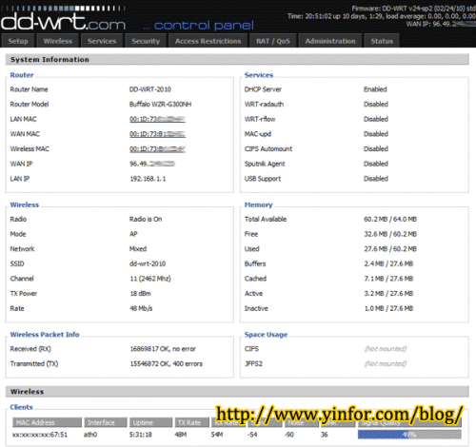Click the WRT-rflow Disabled status

(x=376, y=119)
